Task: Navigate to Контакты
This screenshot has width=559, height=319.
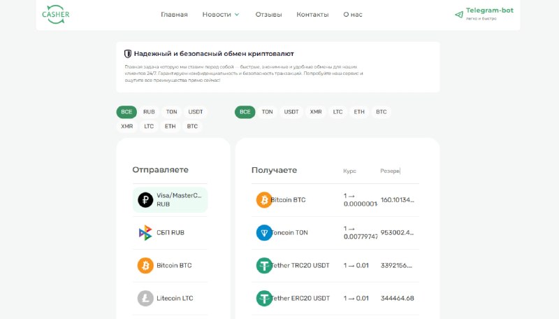Action: pyautogui.click(x=312, y=15)
